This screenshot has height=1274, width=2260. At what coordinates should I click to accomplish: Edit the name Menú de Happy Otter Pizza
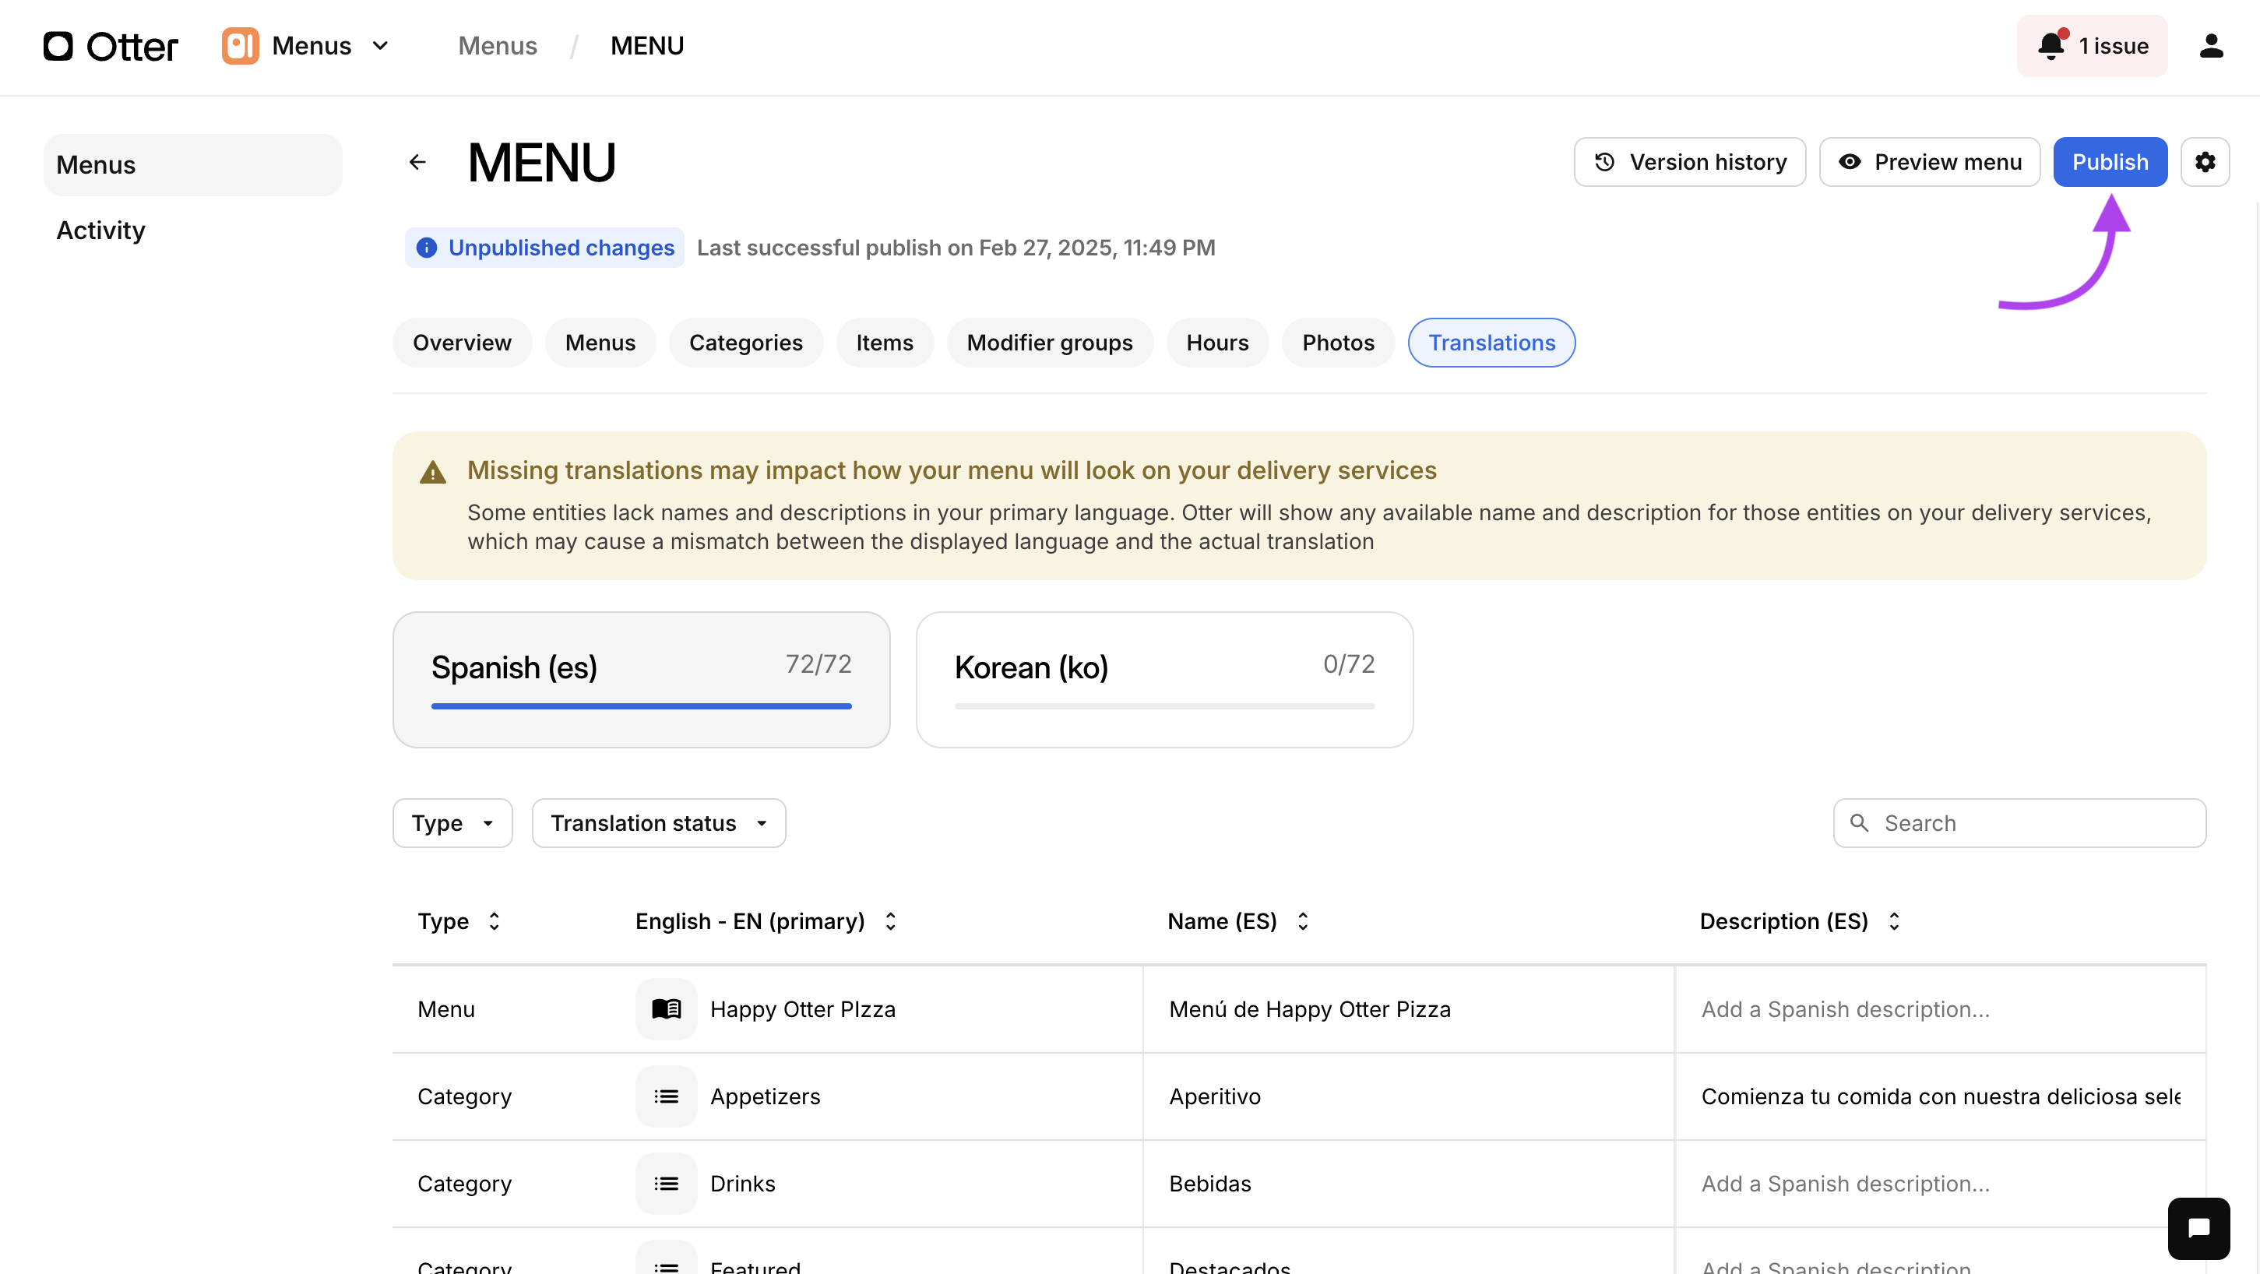[1408, 1009]
